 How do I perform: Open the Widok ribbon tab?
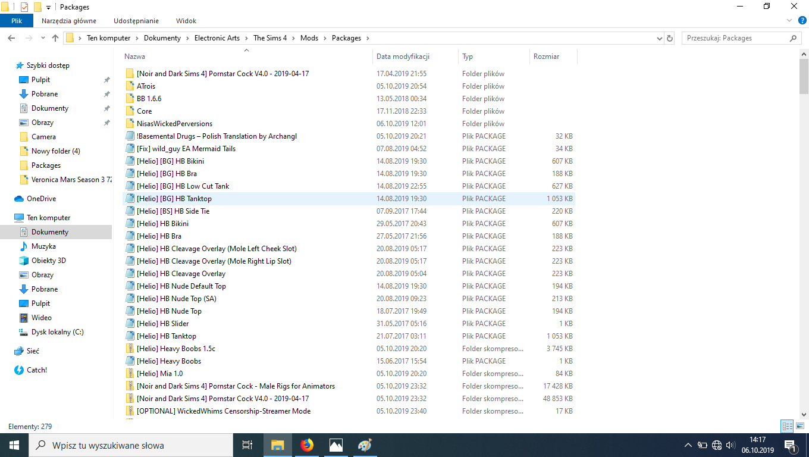(186, 21)
